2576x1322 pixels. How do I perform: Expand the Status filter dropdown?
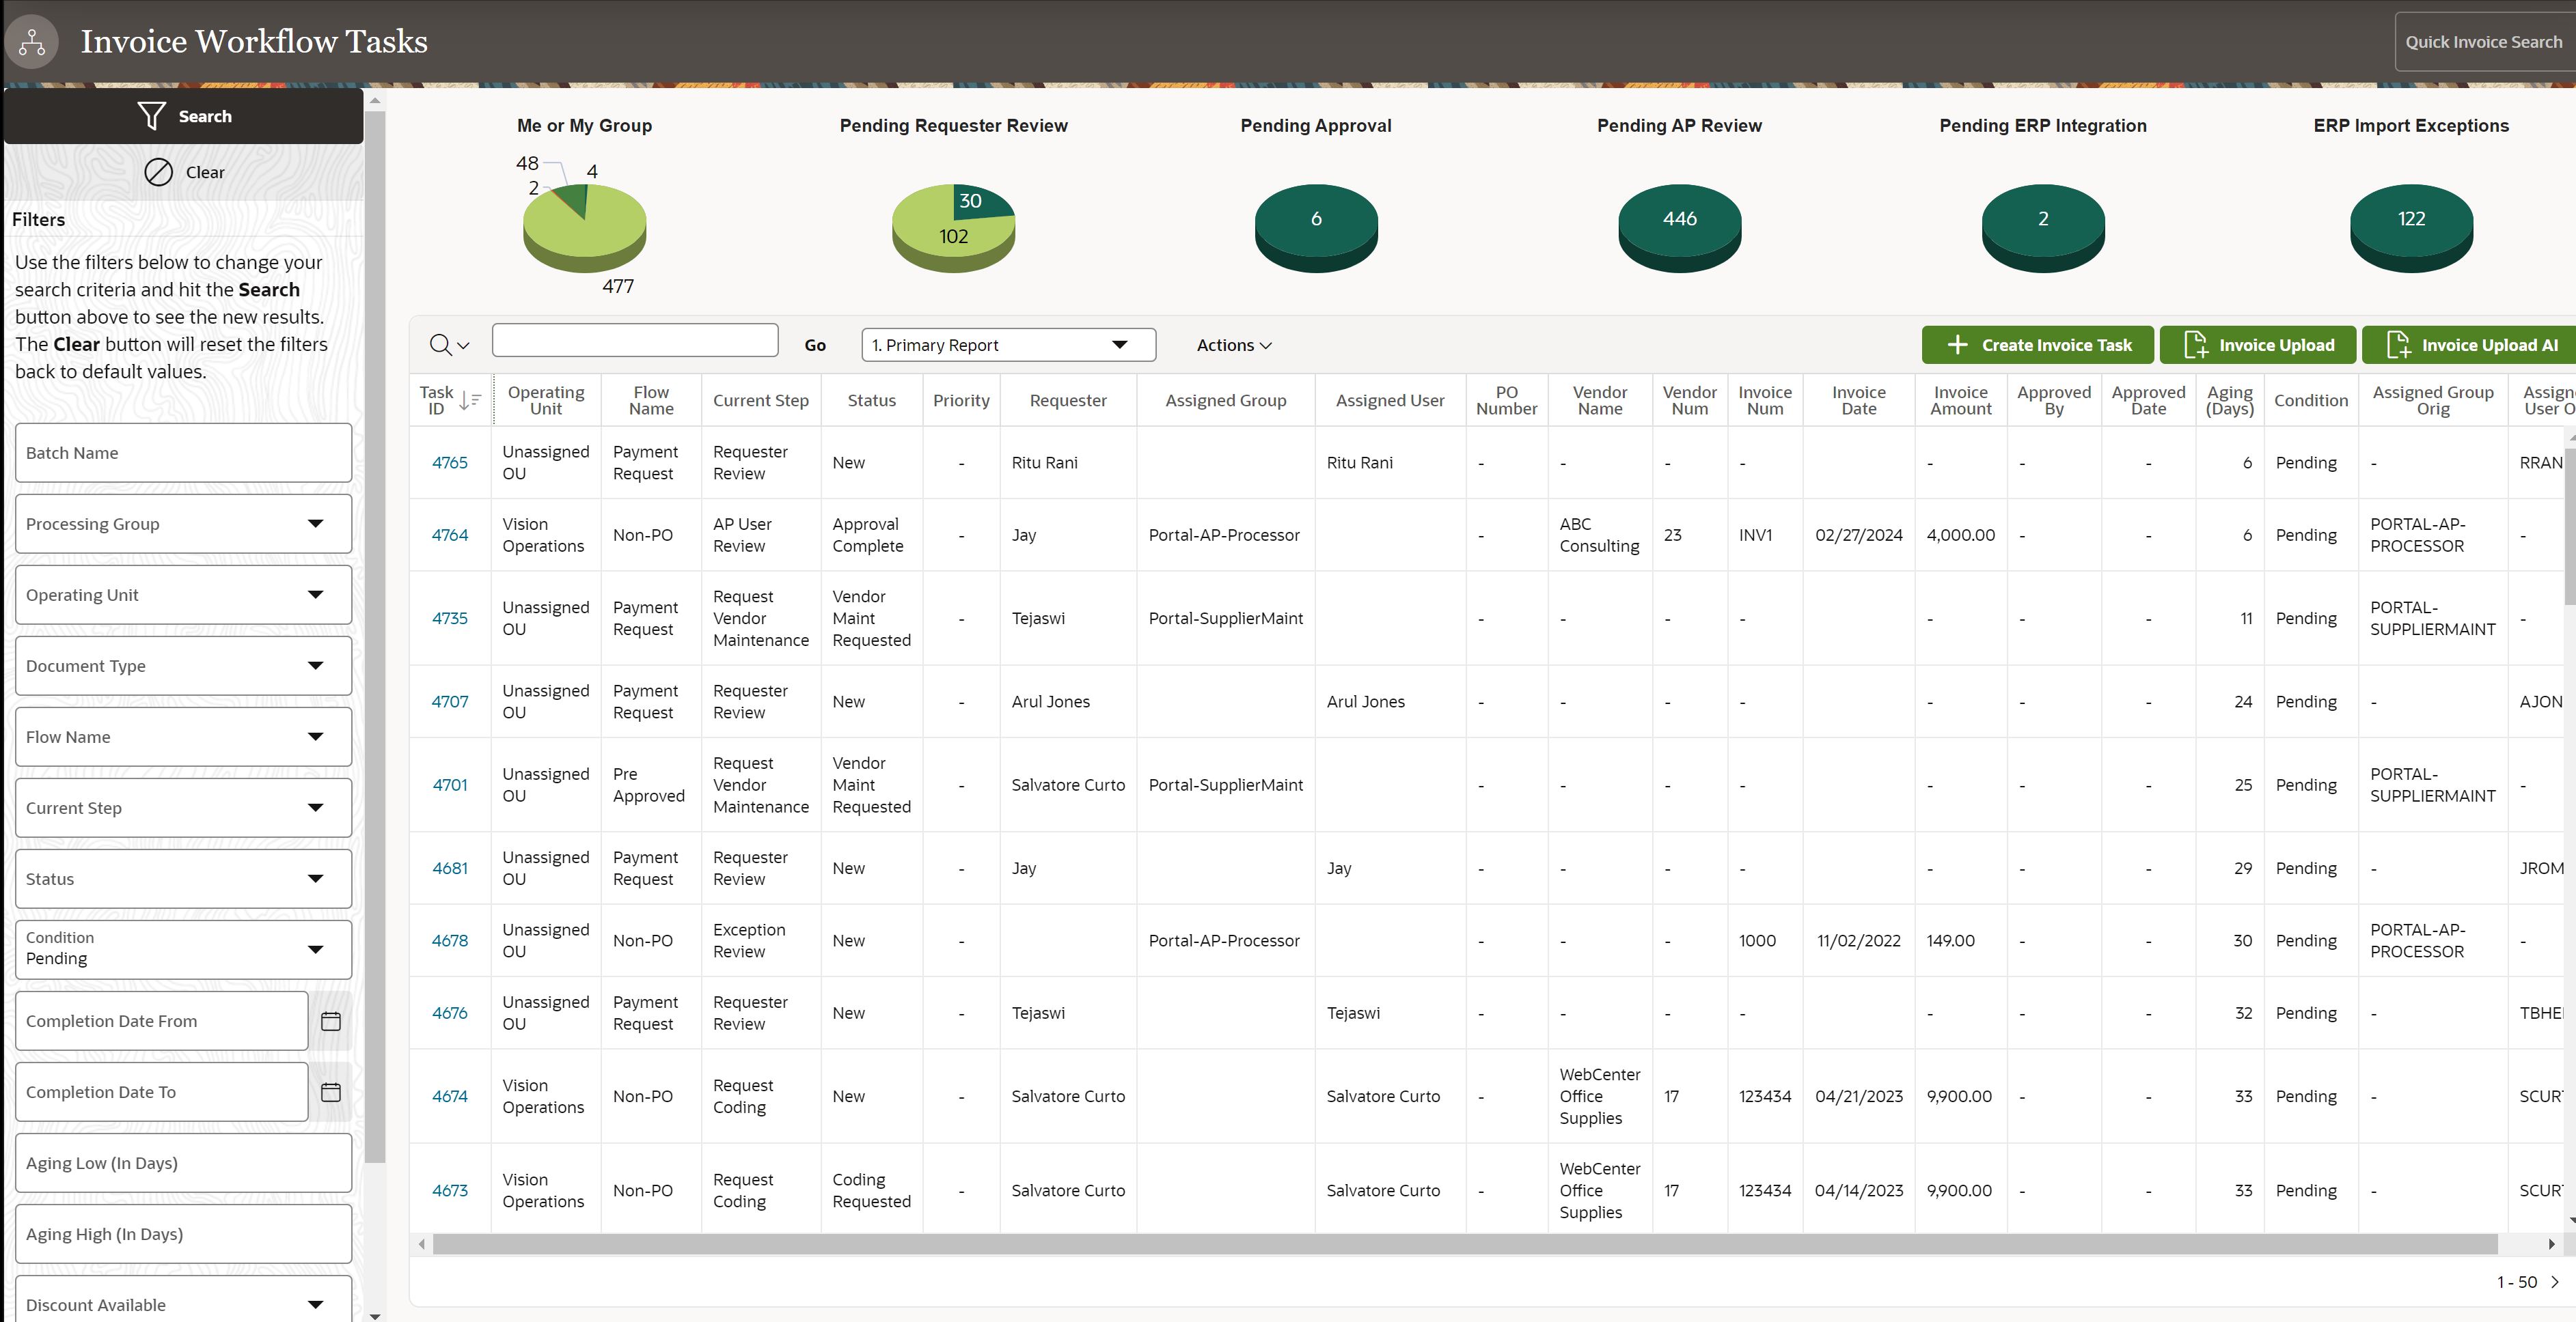184,878
